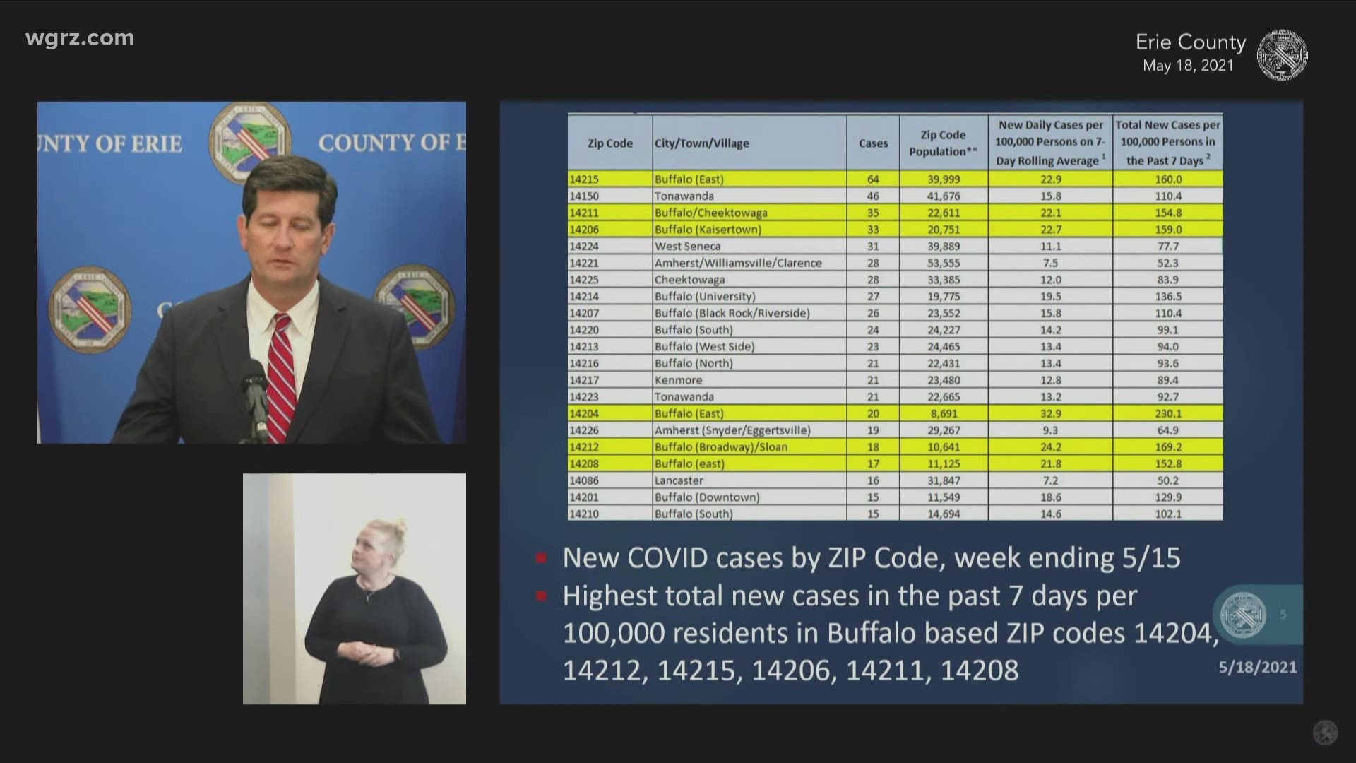The width and height of the screenshot is (1356, 763).
Task: Click Amherst (Snyder/Eggertsville) row name
Action: pyautogui.click(x=732, y=430)
